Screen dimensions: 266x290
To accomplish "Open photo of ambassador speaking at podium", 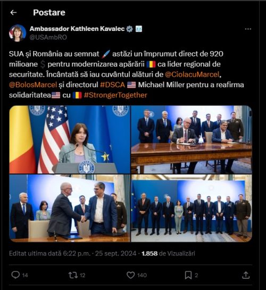I will pos(70,139).
